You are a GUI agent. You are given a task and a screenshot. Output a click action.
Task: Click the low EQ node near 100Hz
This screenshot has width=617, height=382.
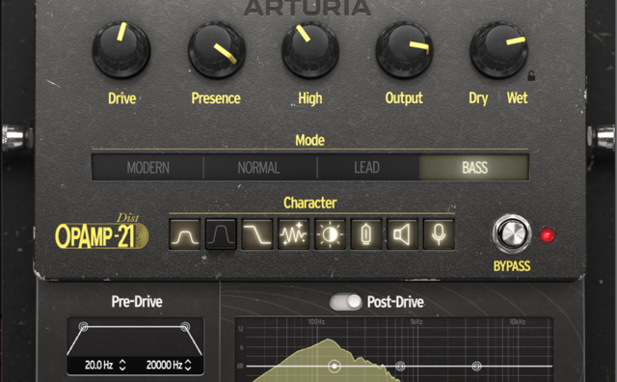(335, 366)
